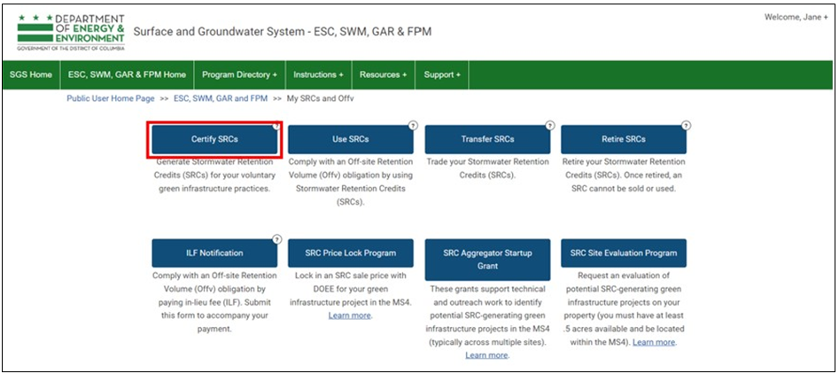This screenshot has width=839, height=374.
Task: Open the Welcome, Jane user menu
Action: pos(796,18)
